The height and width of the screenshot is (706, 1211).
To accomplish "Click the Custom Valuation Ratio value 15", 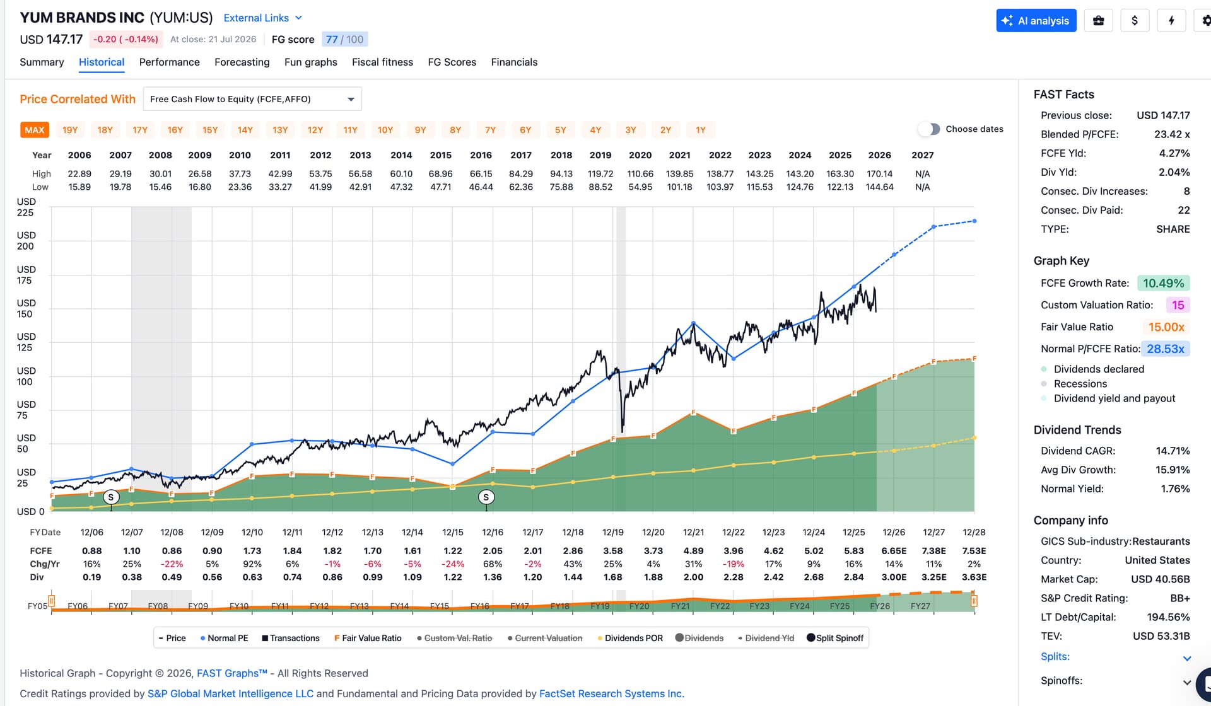I will coord(1178,305).
